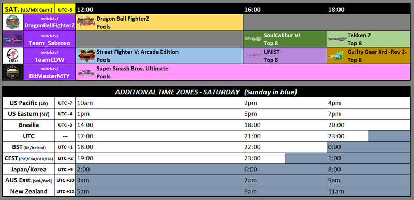Click the Super Smash Bros. Ultimate logo
The width and height of the screenshot is (414, 200).
pos(86,73)
